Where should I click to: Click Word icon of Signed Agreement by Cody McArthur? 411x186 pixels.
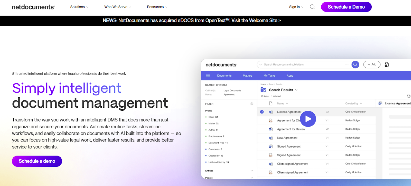[270, 147]
